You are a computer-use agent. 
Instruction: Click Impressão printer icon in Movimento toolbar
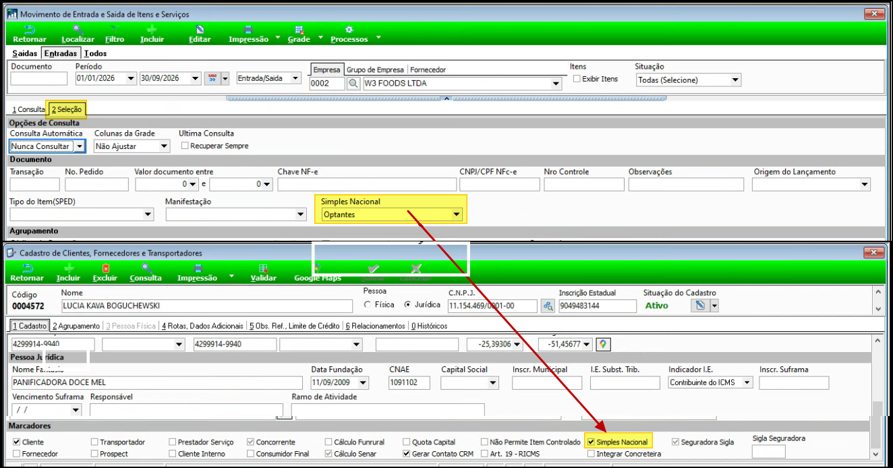point(248,30)
